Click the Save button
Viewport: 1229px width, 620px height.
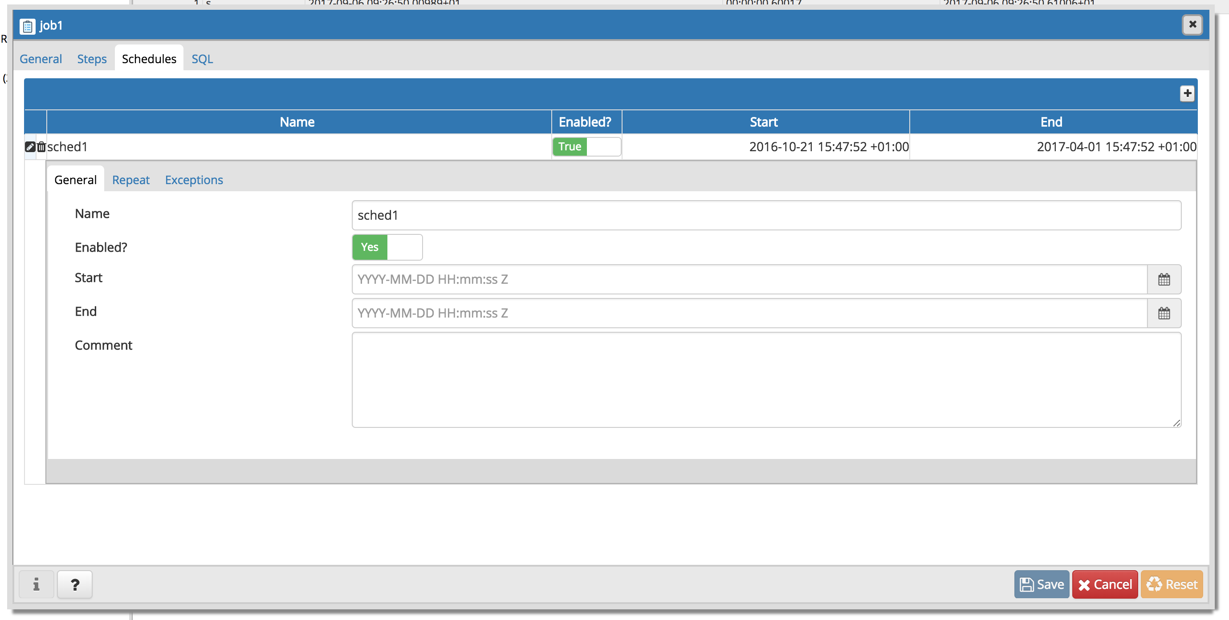coord(1042,584)
